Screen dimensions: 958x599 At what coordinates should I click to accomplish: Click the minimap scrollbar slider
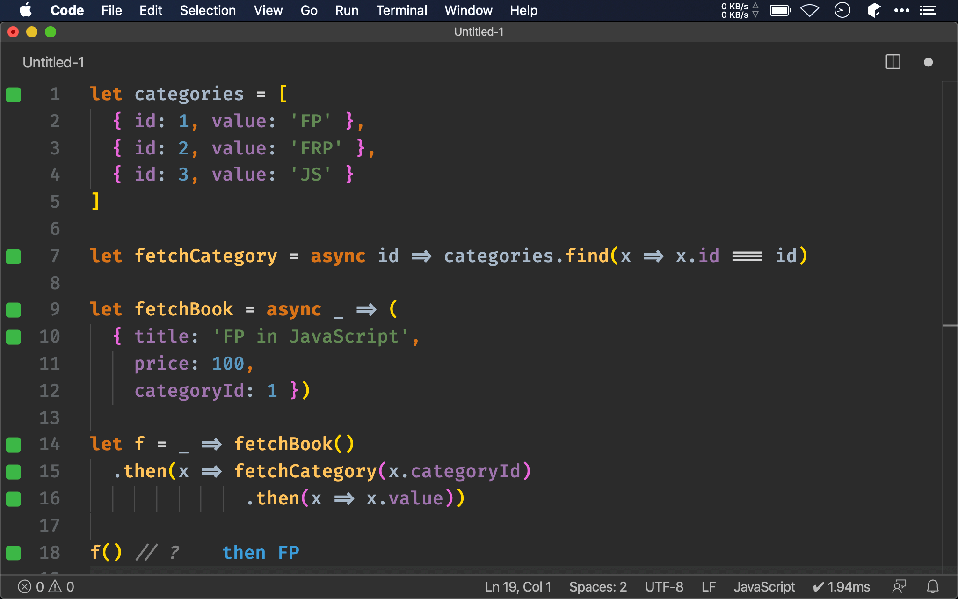[950, 325]
